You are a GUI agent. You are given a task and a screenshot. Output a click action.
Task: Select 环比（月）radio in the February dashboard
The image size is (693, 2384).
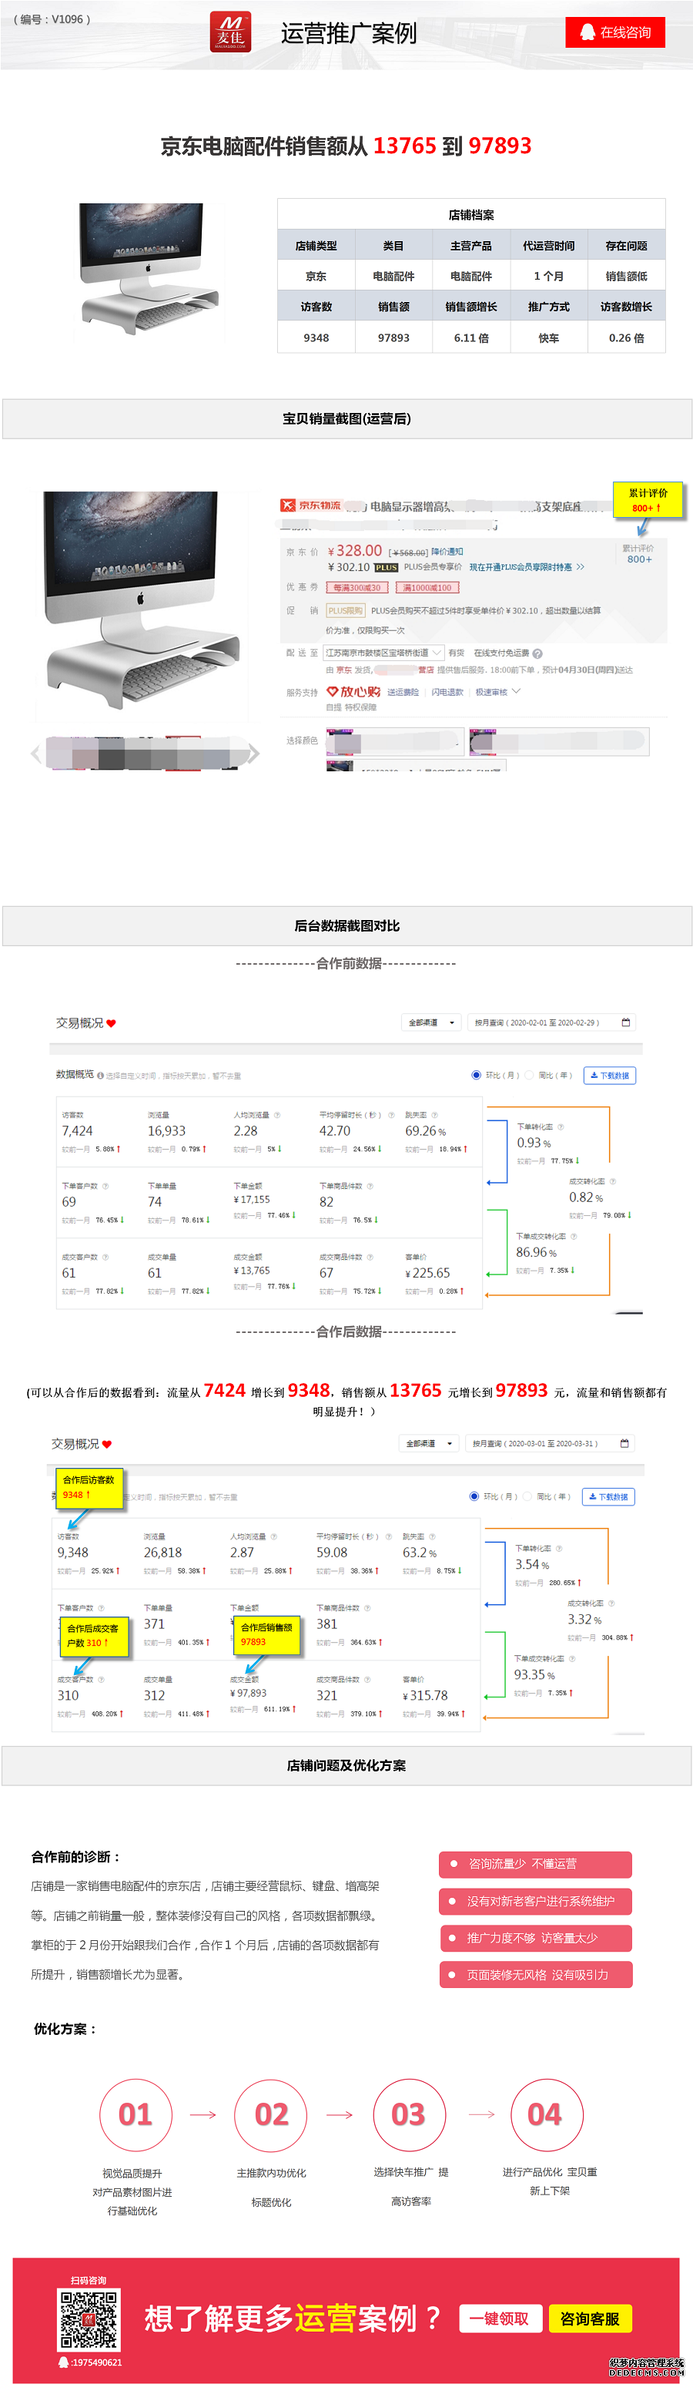476,1076
